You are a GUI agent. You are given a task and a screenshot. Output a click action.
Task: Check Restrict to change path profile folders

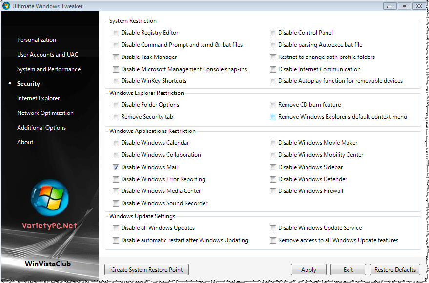coord(273,57)
